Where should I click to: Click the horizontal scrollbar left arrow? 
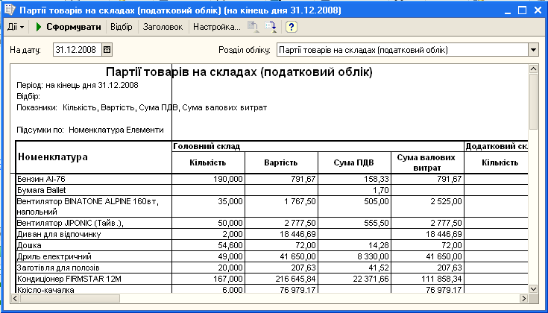coord(16,298)
